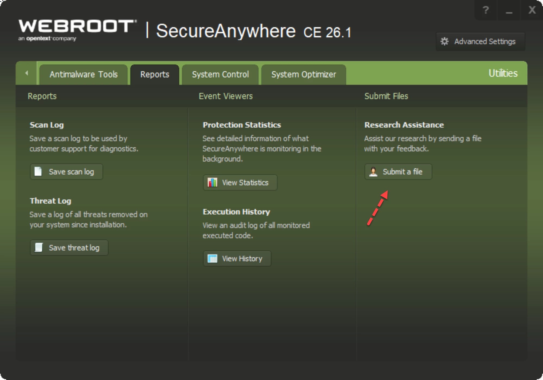Image resolution: width=543 pixels, height=380 pixels.
Task: Close the SecureAnywhere window
Action: [x=532, y=10]
